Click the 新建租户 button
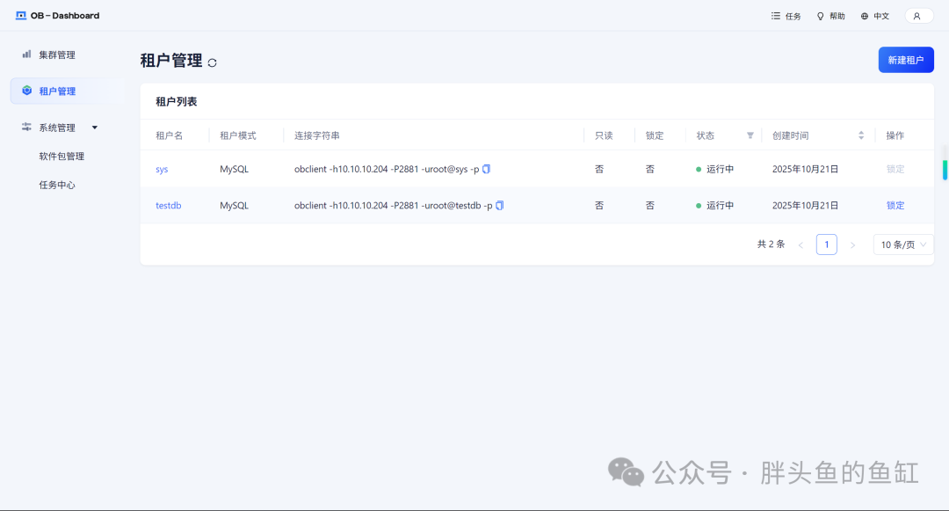Image resolution: width=949 pixels, height=511 pixels. click(x=906, y=60)
